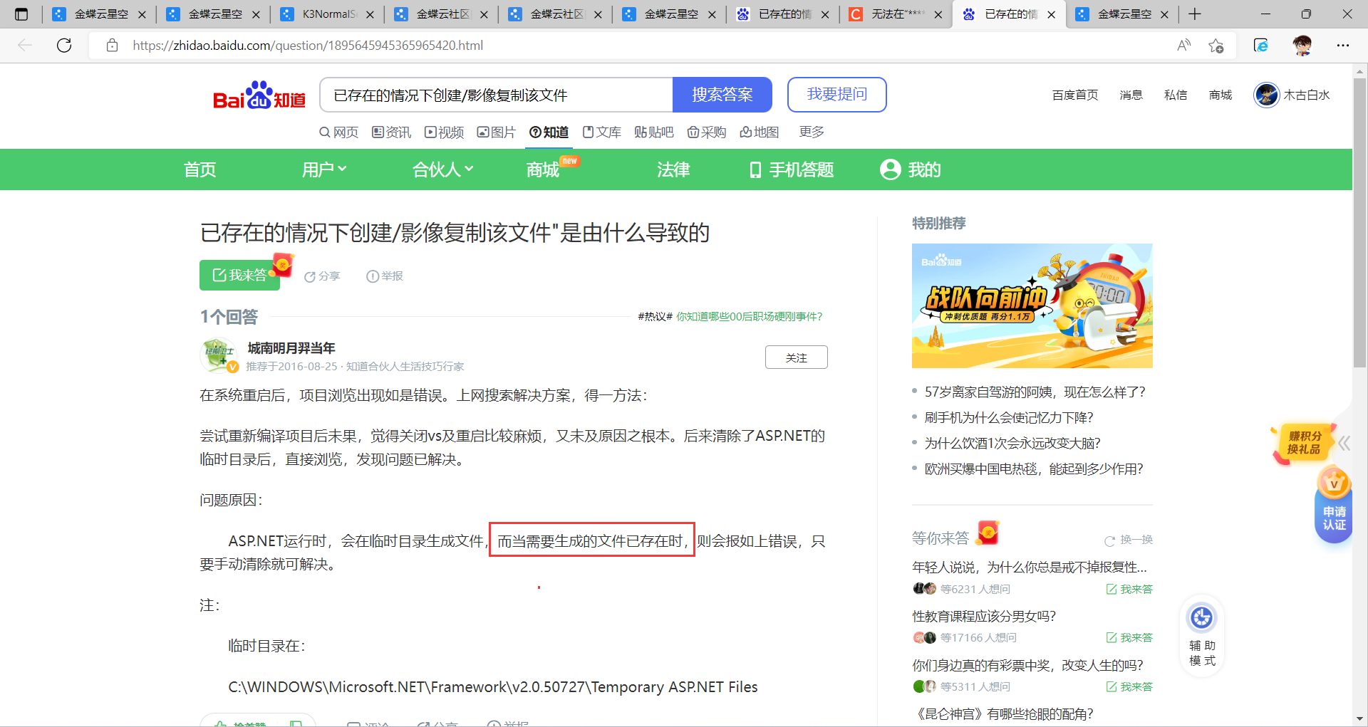Go to 首页 in green navbar

click(200, 169)
